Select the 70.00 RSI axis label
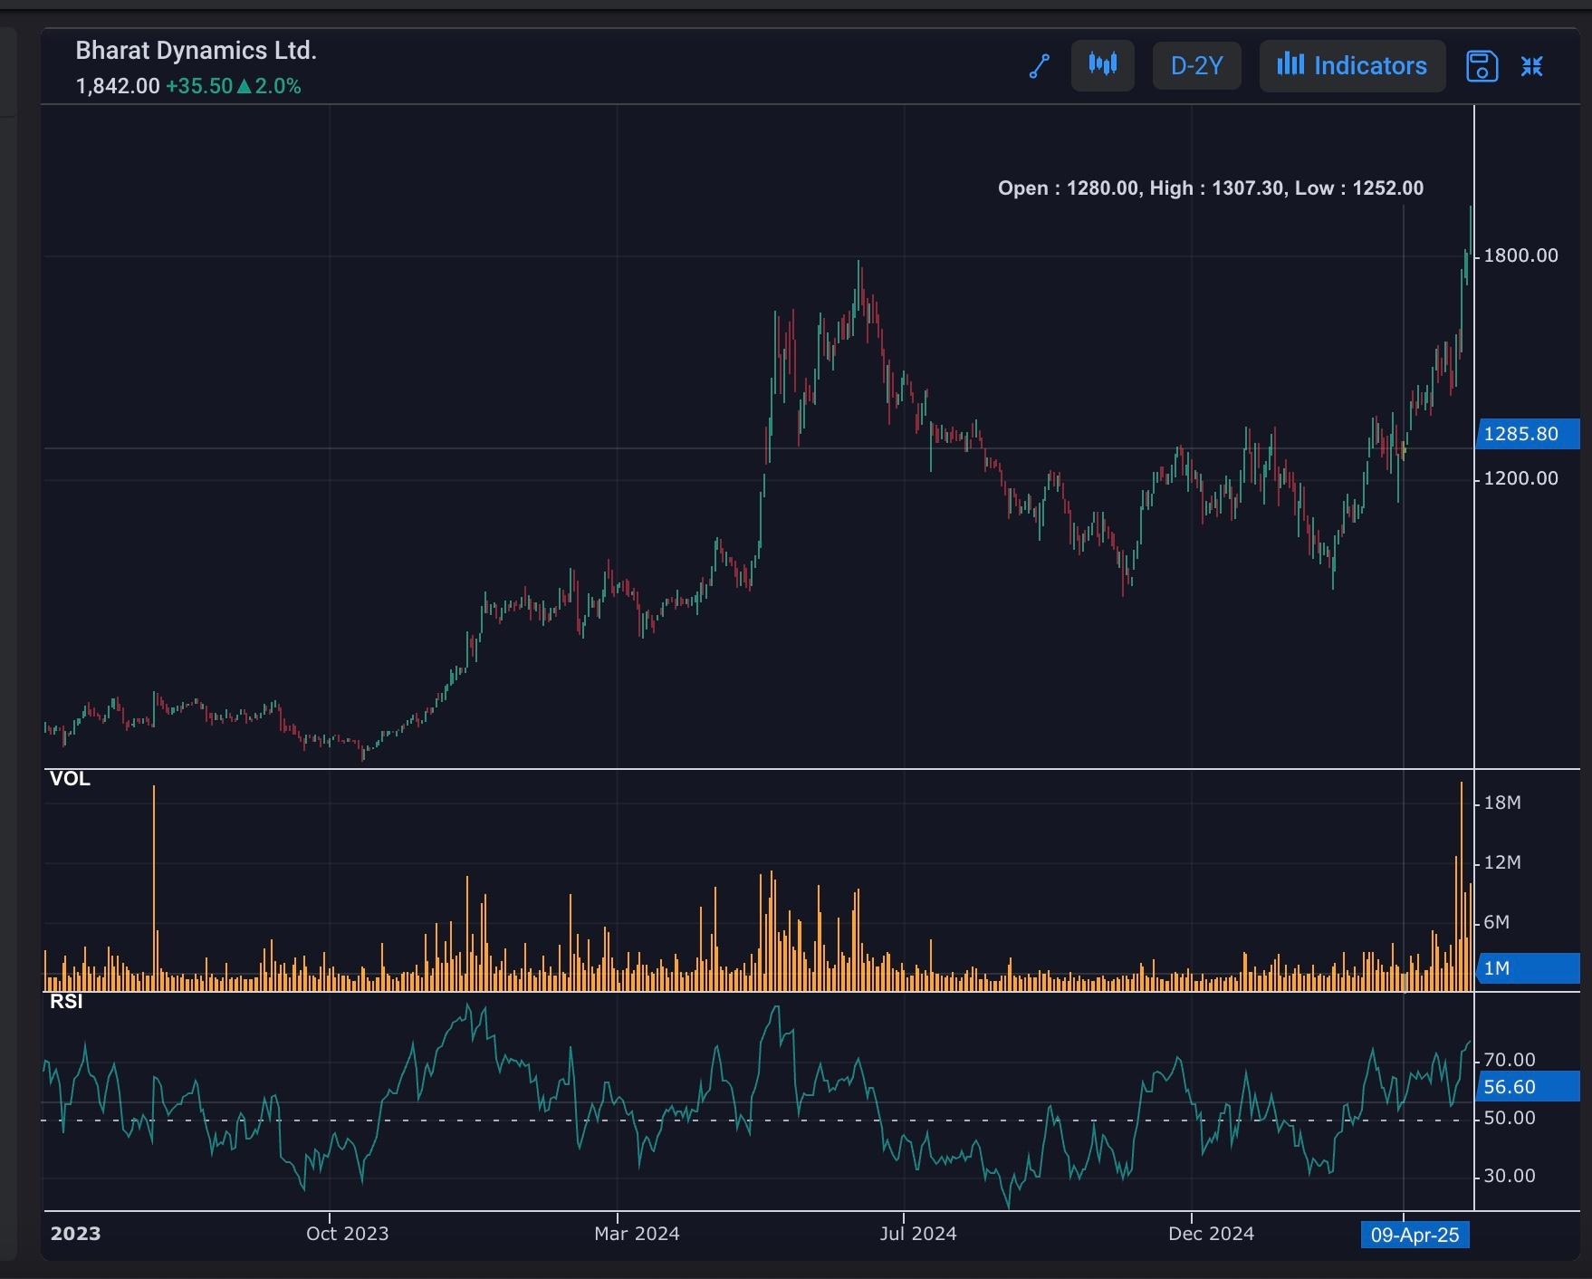Viewport: 1592px width, 1279px height. pyautogui.click(x=1510, y=1060)
